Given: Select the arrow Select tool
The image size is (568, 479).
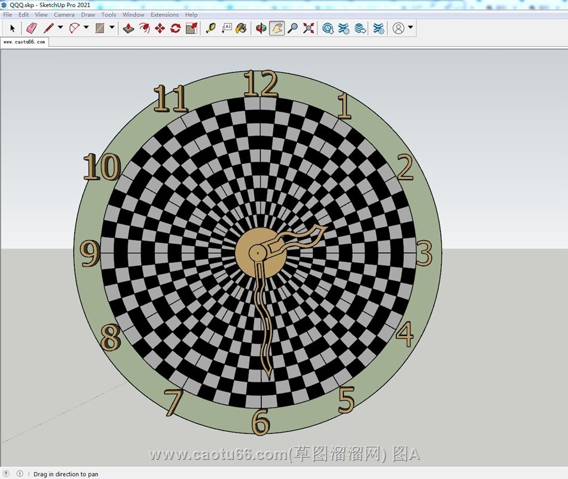Looking at the screenshot, I should tap(13, 28).
